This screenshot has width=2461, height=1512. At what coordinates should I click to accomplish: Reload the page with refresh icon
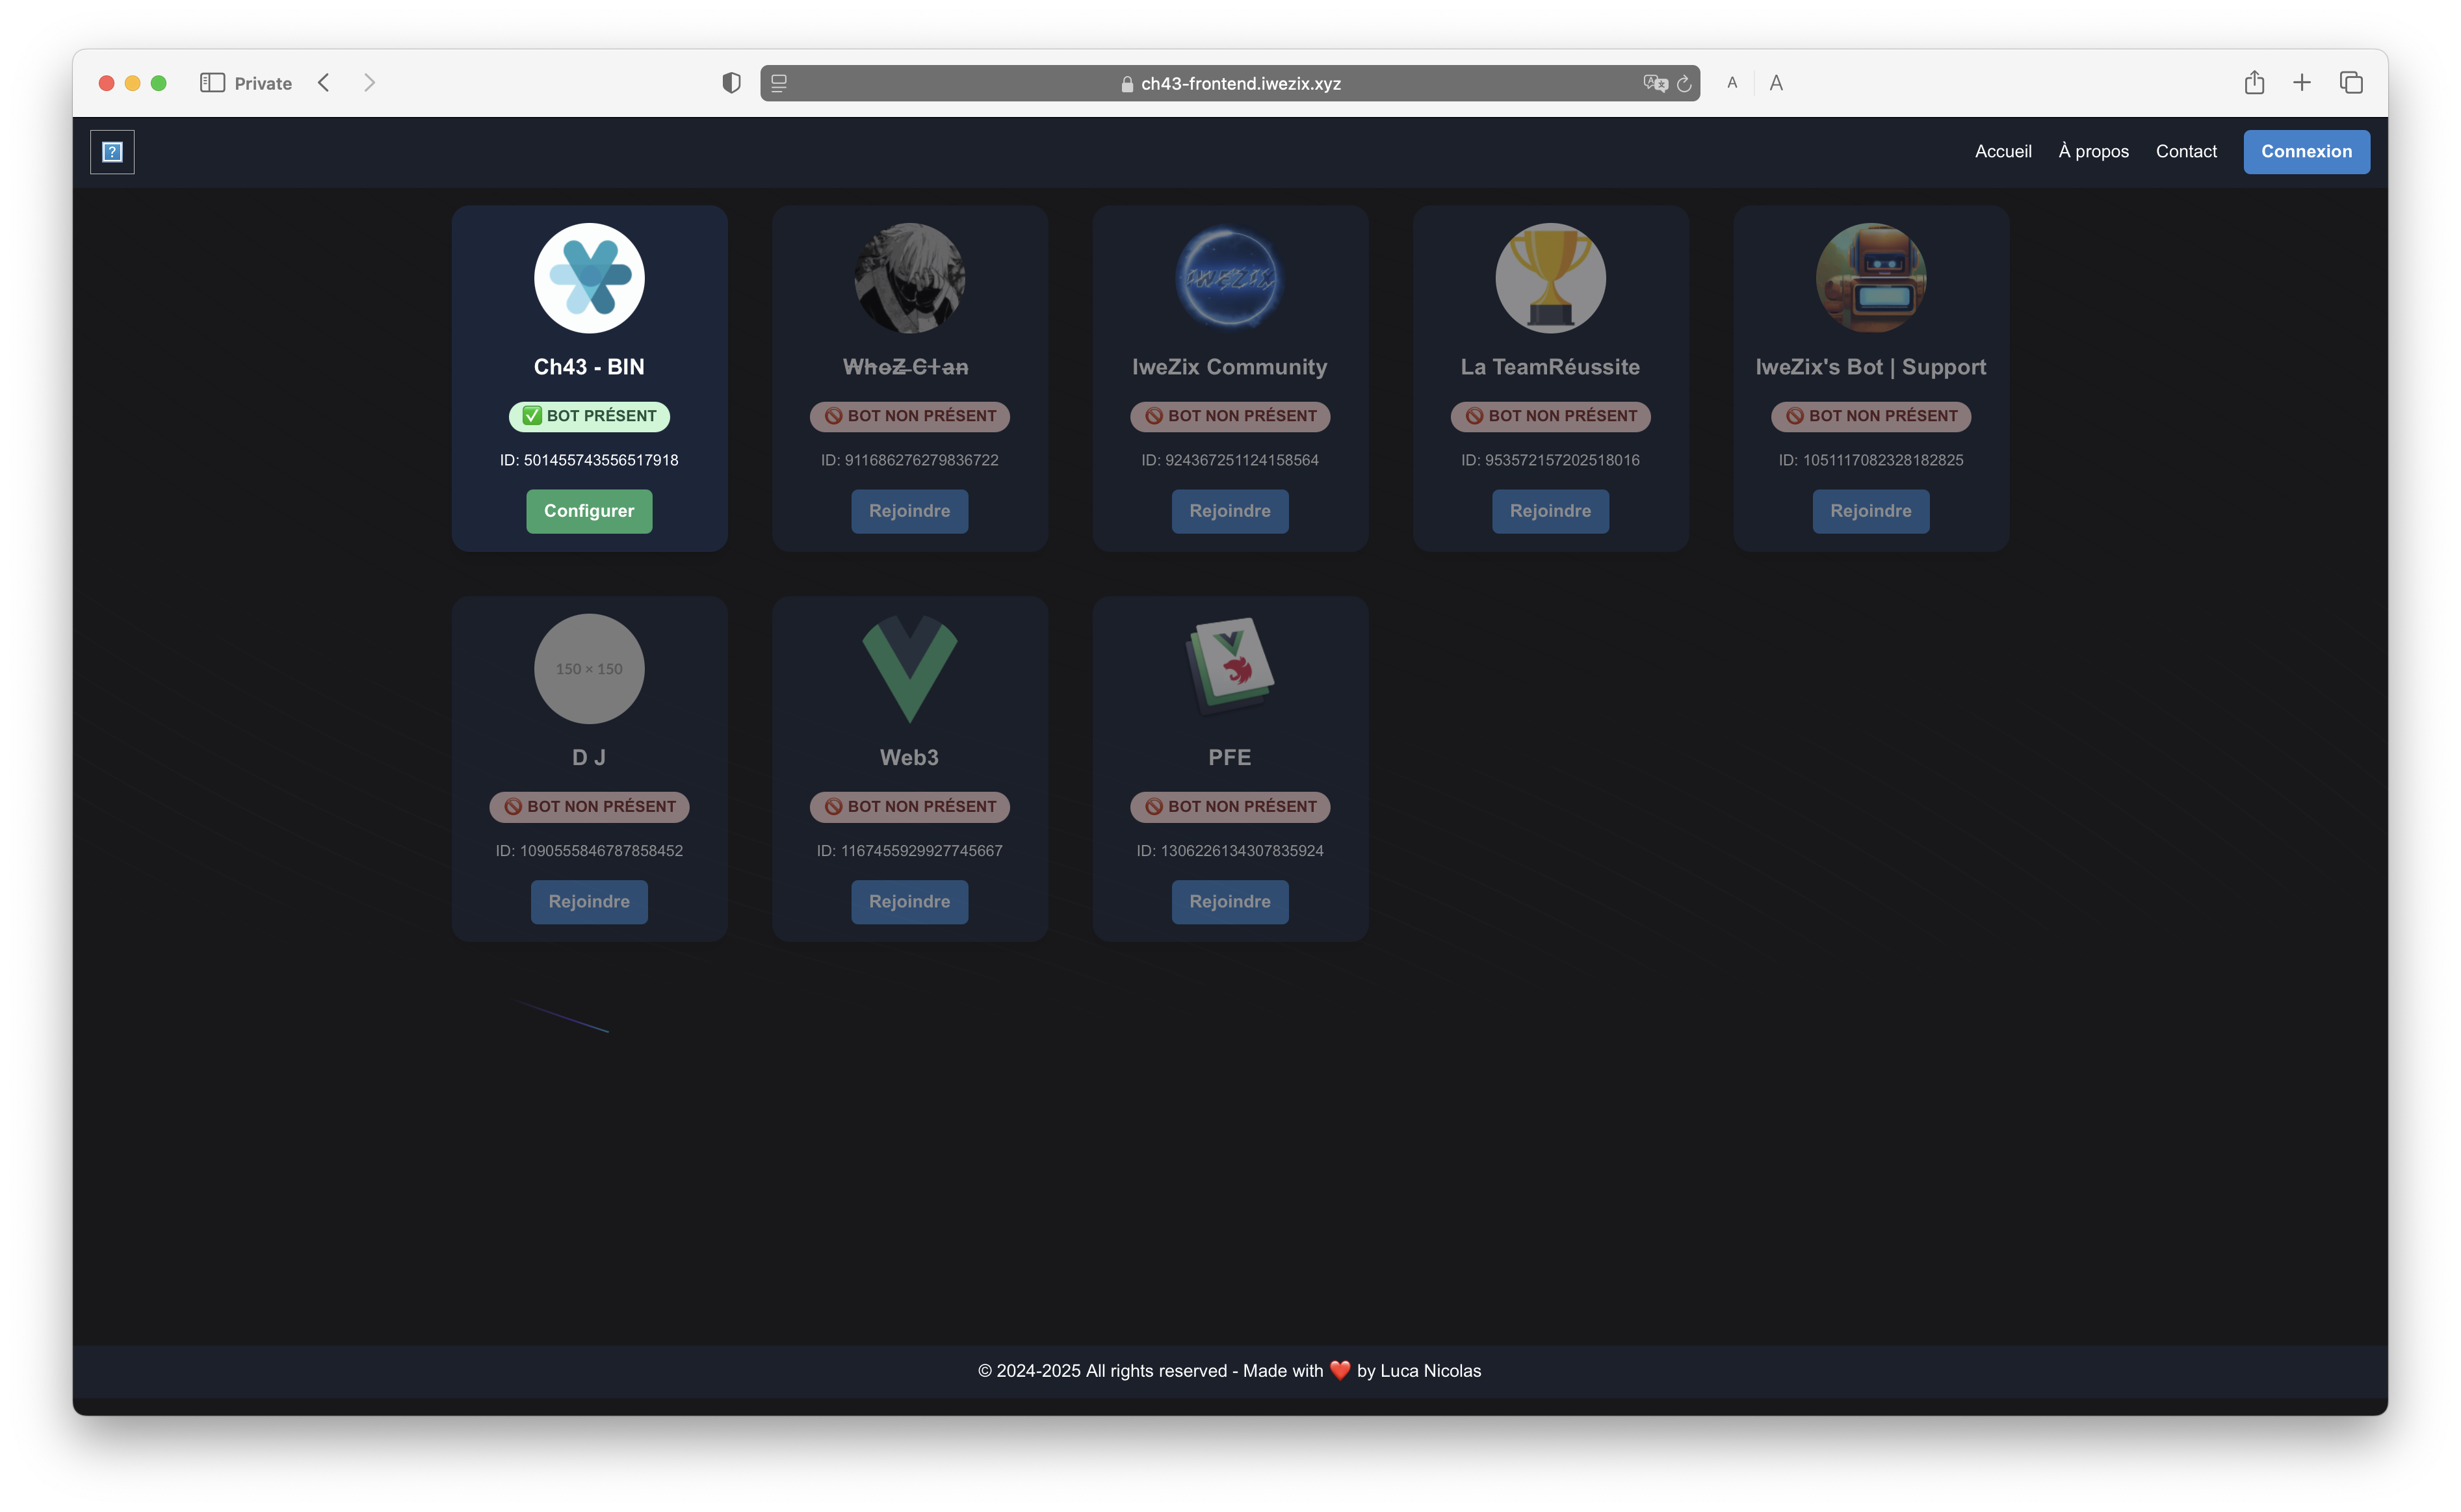point(1684,83)
